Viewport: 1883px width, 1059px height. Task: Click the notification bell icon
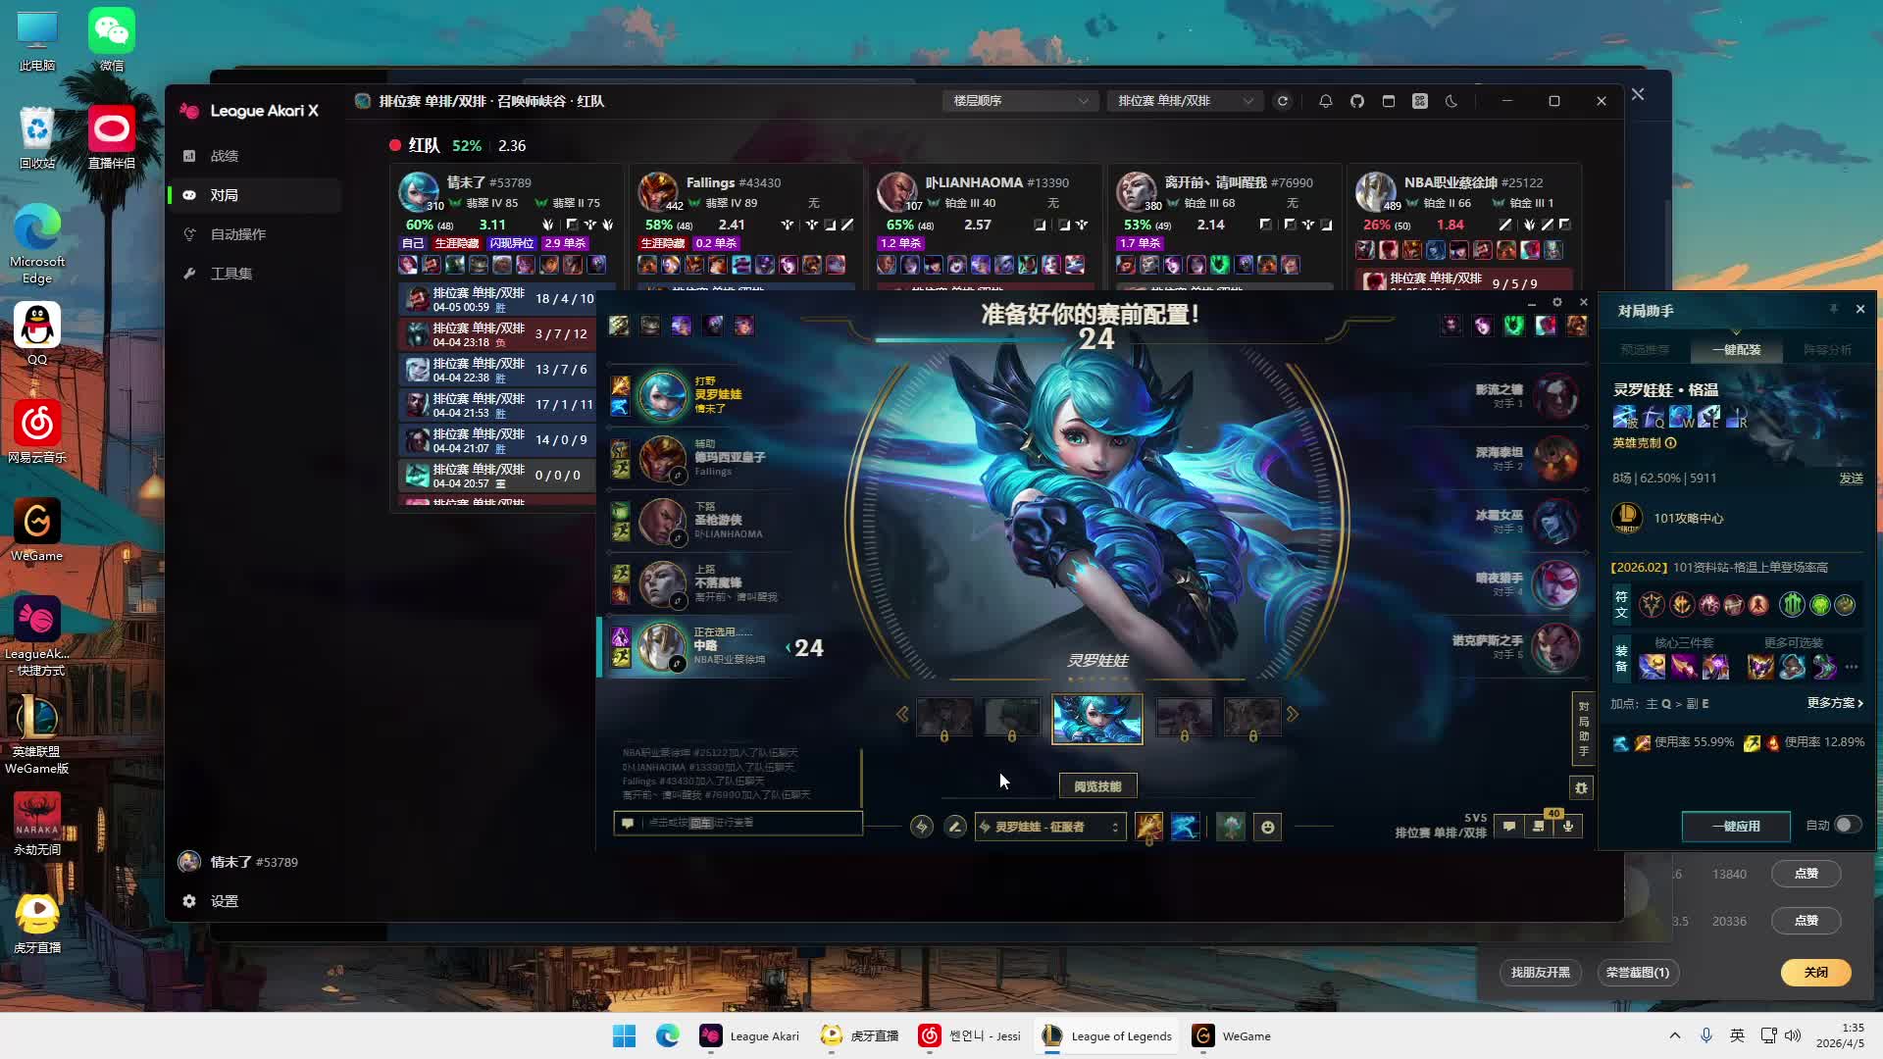(x=1326, y=101)
